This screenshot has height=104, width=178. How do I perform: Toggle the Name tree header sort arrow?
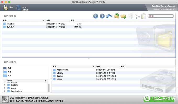(x=45, y=81)
